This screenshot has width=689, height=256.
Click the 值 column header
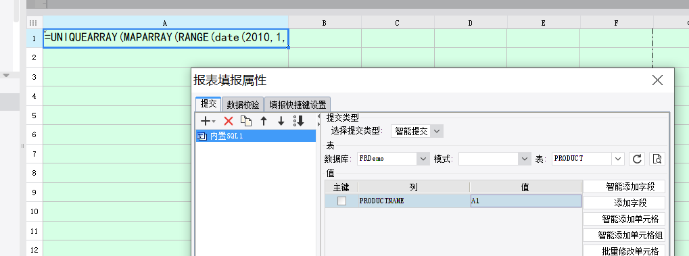[x=525, y=187]
